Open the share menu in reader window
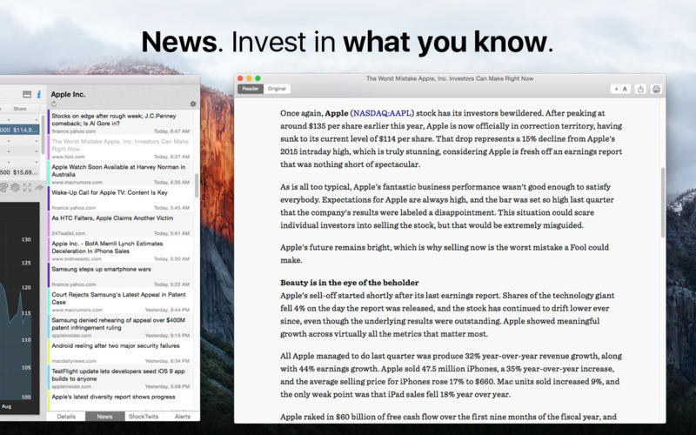 [640, 90]
